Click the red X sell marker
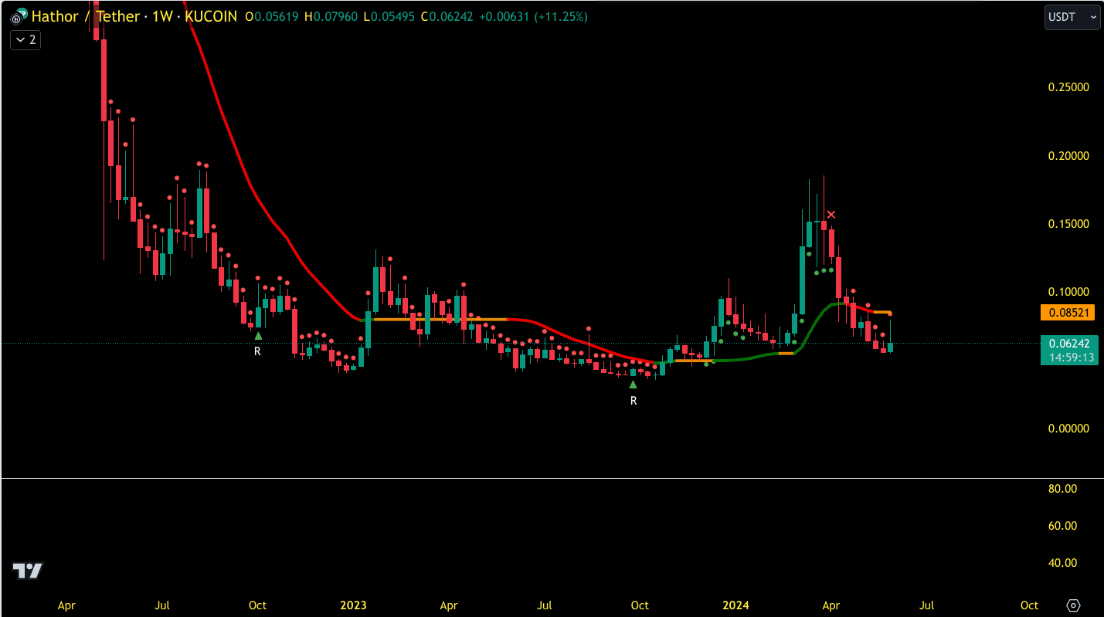The image size is (1104, 617). (831, 215)
